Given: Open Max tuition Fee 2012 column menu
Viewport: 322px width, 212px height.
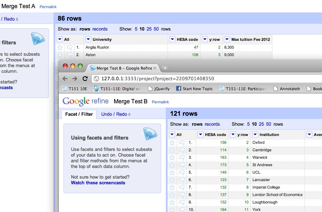Looking at the screenshot, I should click(227, 39).
